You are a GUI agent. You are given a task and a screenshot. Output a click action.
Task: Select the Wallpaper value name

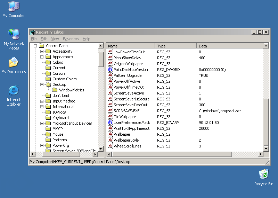(122, 134)
